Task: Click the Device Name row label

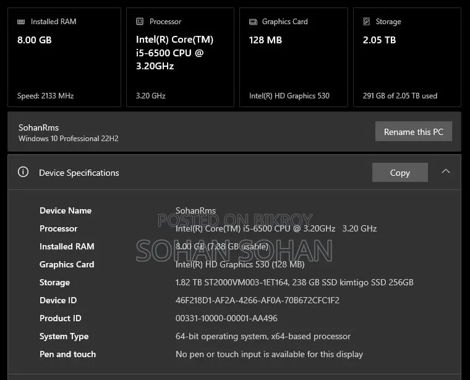Action: tap(66, 210)
